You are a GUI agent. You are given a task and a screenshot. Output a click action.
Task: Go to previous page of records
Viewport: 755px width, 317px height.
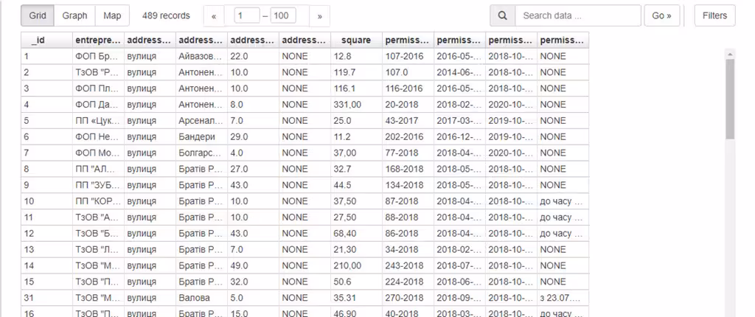coord(213,15)
